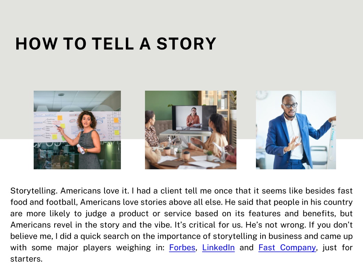The width and height of the screenshot is (363, 272).
Task: Follow the Fast Company link
Action: [287, 248]
